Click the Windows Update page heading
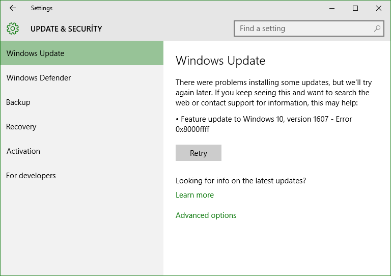The height and width of the screenshot is (276, 391). 220,61
